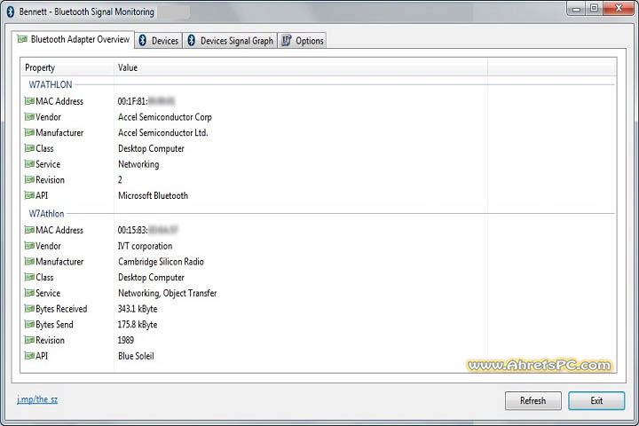This screenshot has width=639, height=426.
Task: Close the Bluetooth Signal Monitoring window
Action: click(619, 8)
